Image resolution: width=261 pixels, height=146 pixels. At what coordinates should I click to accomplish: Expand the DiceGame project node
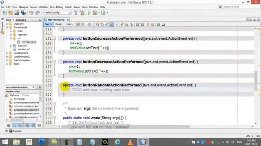pos(7,24)
